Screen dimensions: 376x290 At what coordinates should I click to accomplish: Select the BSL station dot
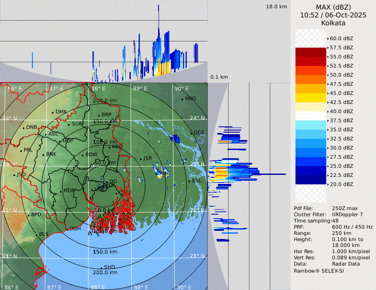[189, 181]
